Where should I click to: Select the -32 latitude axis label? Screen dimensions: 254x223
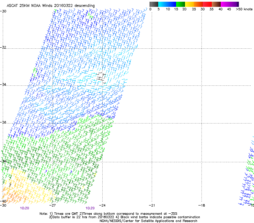(3, 47)
